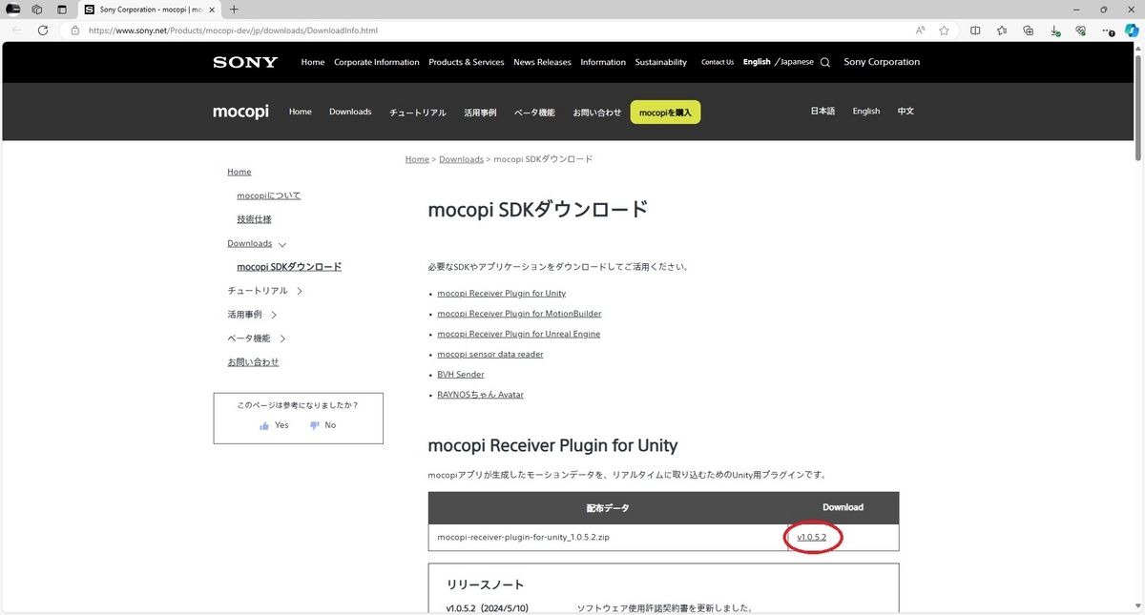Open the Collections icon
The width and height of the screenshot is (1145, 615).
click(x=1028, y=31)
